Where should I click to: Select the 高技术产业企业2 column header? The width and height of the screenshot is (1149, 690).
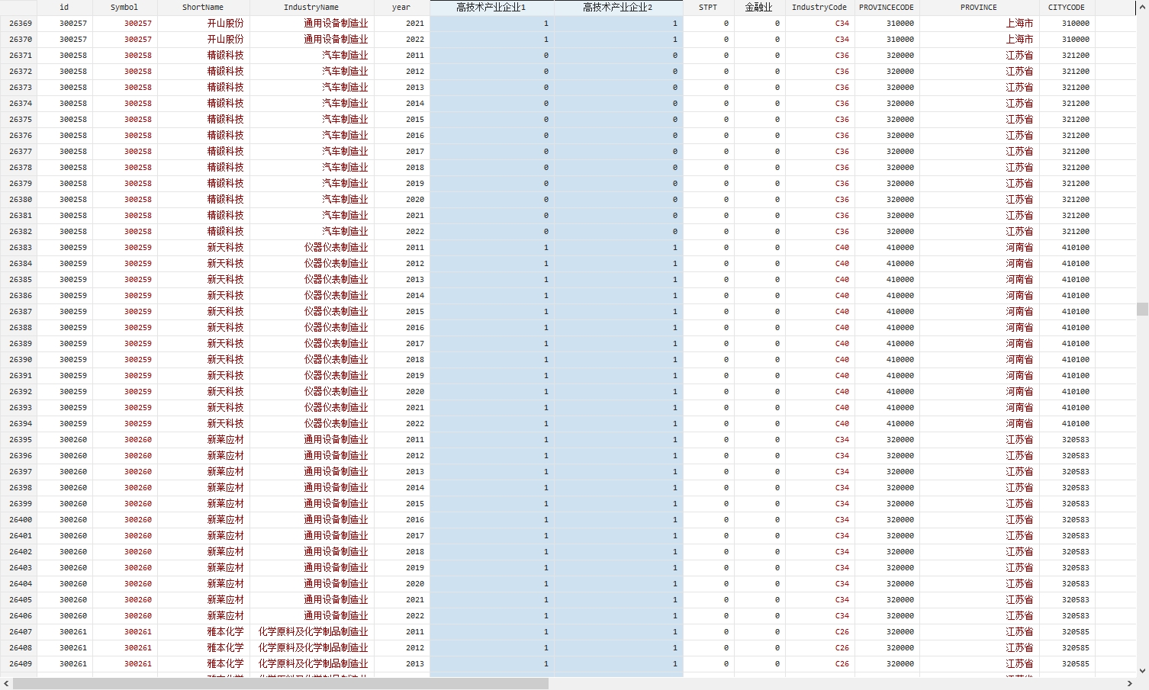(618, 7)
